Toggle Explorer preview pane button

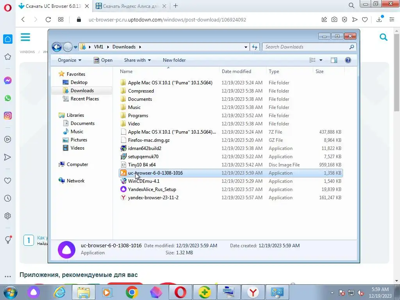(x=334, y=60)
